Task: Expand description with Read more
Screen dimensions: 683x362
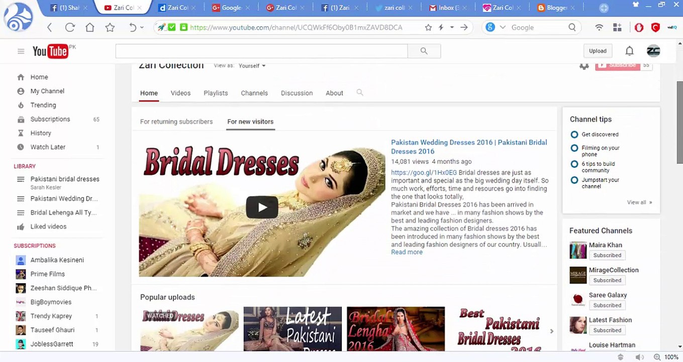Action: pos(407,252)
